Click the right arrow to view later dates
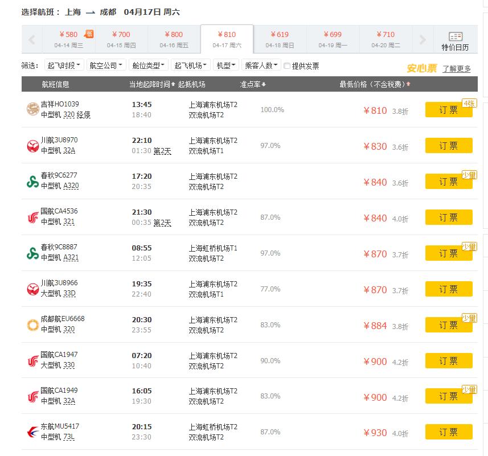The width and height of the screenshot is (488, 456). tap(422, 39)
